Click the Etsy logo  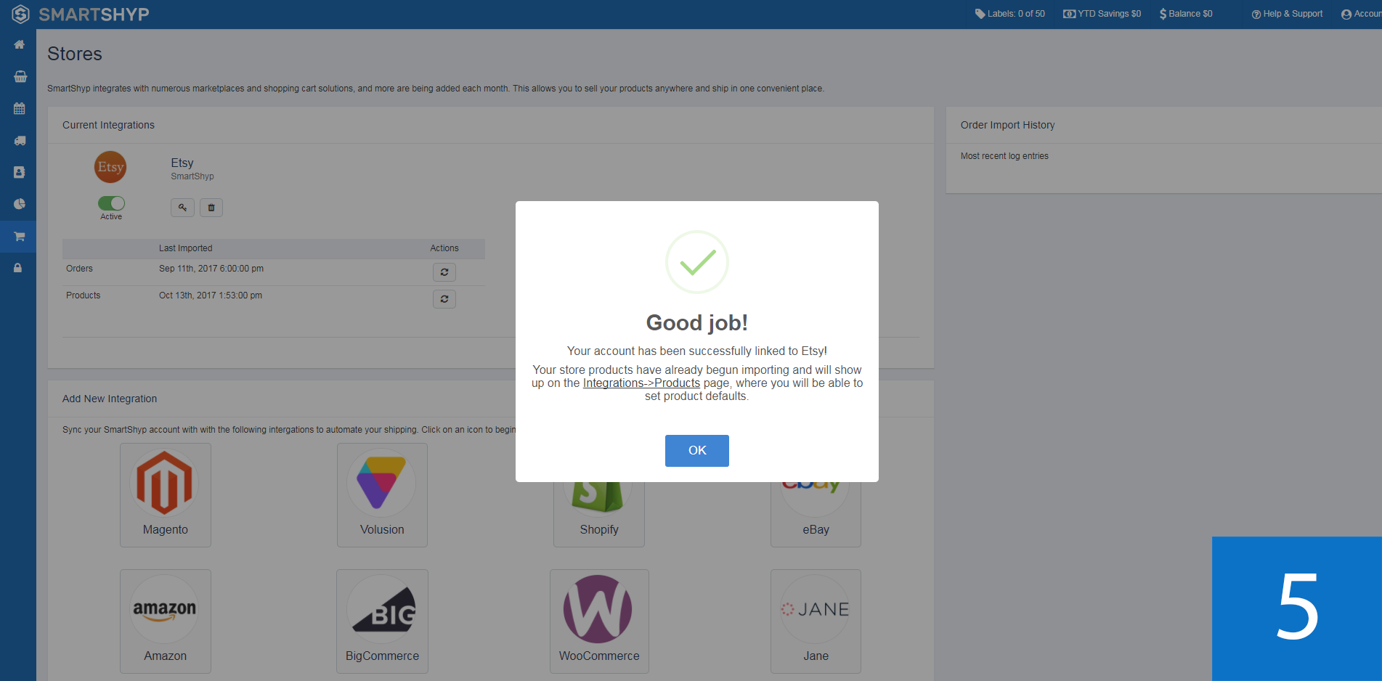(110, 167)
